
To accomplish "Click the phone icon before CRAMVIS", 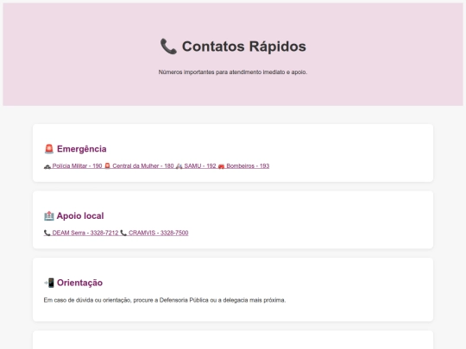I will 123,233.
